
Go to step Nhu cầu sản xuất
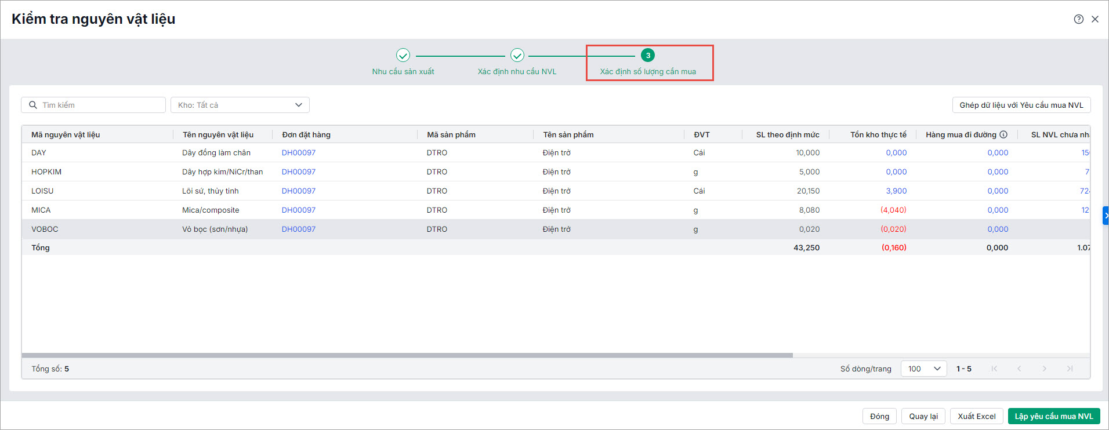403,56
